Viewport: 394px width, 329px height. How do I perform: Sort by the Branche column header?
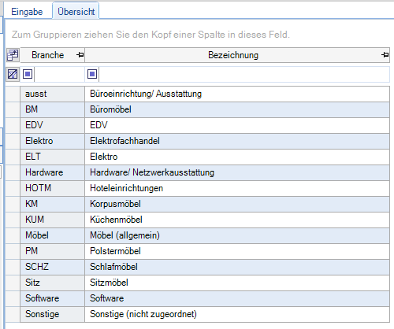click(53, 55)
